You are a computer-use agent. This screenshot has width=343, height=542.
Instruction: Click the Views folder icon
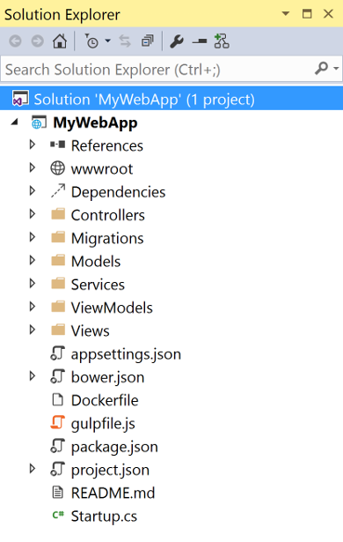point(58,330)
